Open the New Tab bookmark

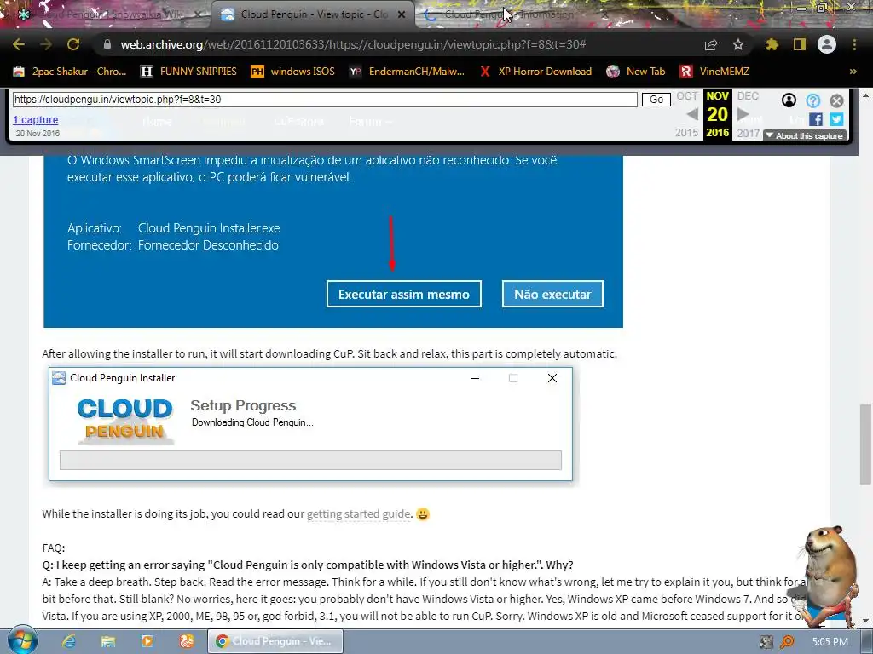pyautogui.click(x=636, y=72)
